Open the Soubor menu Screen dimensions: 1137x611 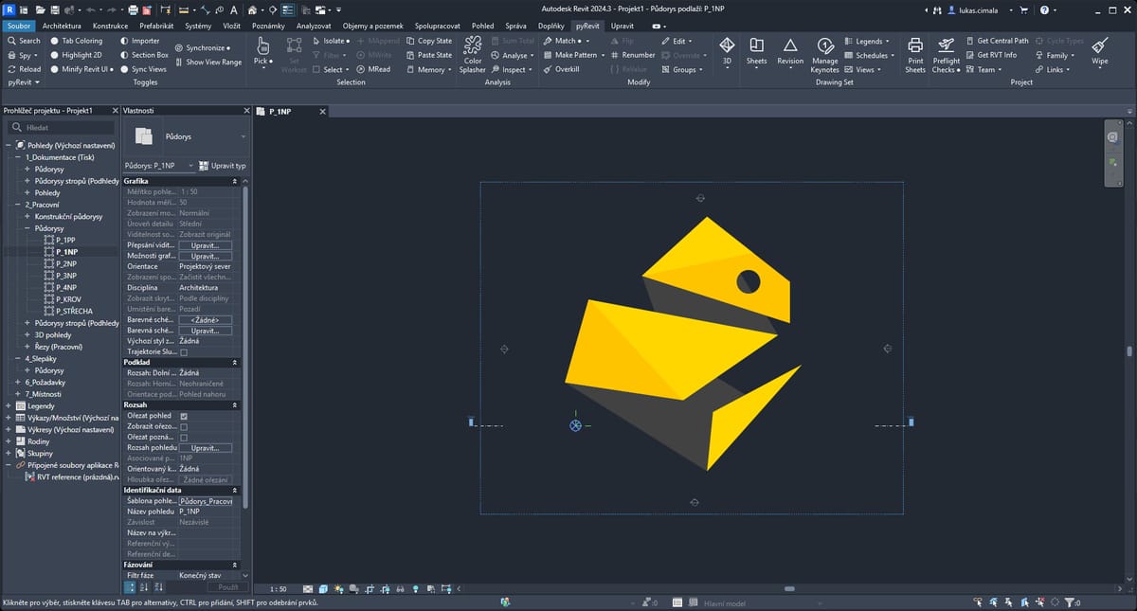18,26
